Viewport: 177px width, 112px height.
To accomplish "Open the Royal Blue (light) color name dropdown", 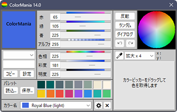I will point(56,105).
